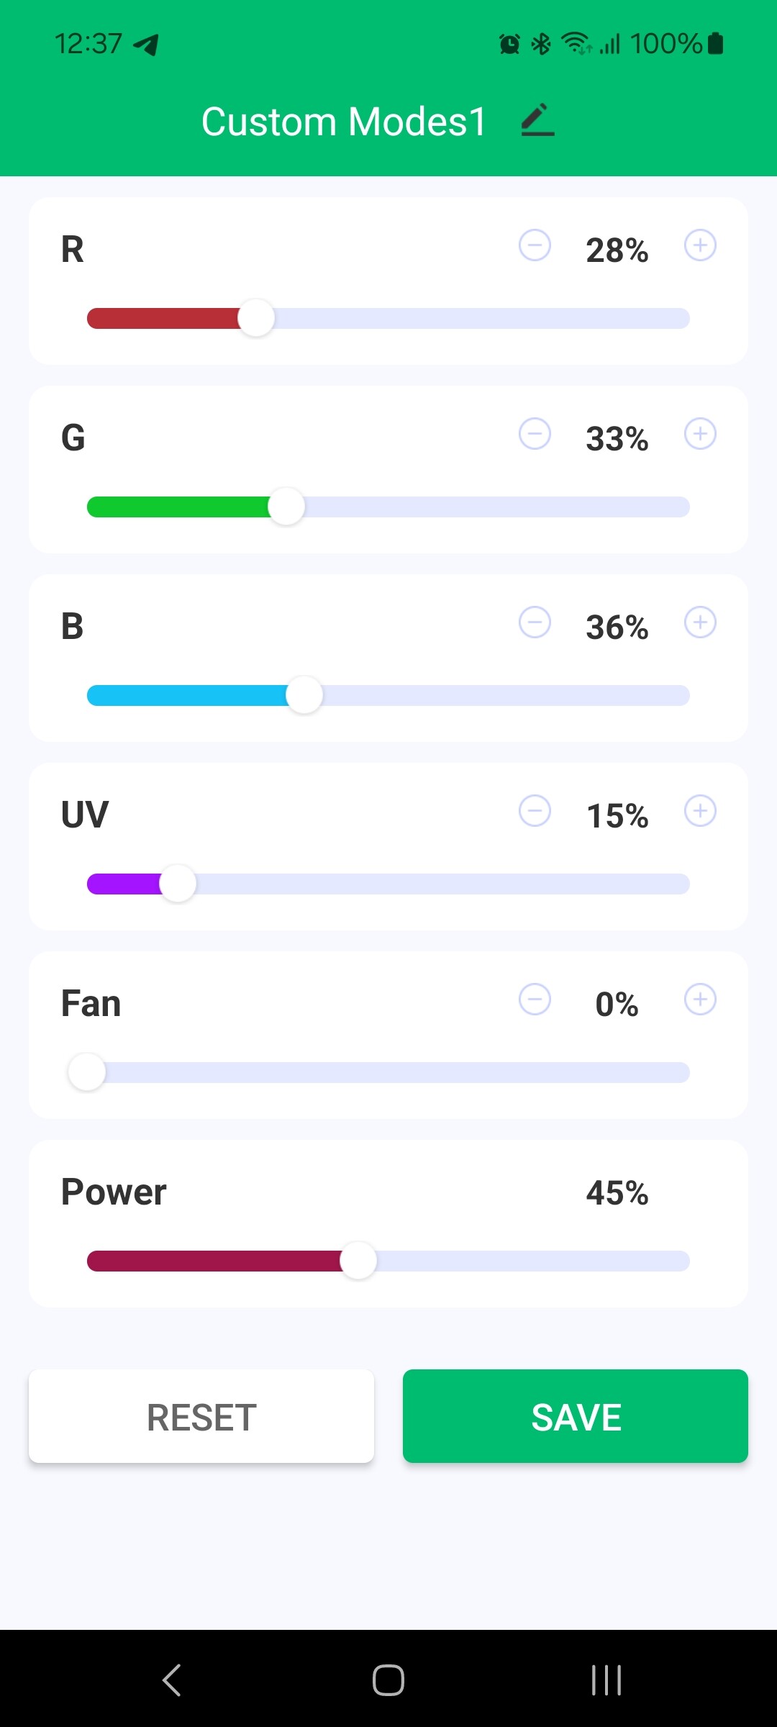The width and height of the screenshot is (777, 1727).
Task: Tap the Fan minus stepper icon
Action: pyautogui.click(x=535, y=1000)
